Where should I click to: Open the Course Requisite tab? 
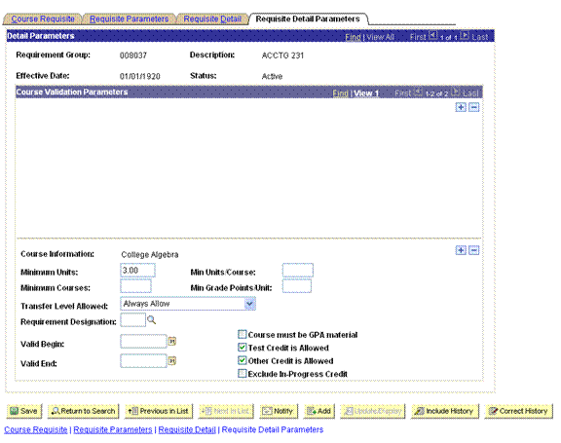43,18
